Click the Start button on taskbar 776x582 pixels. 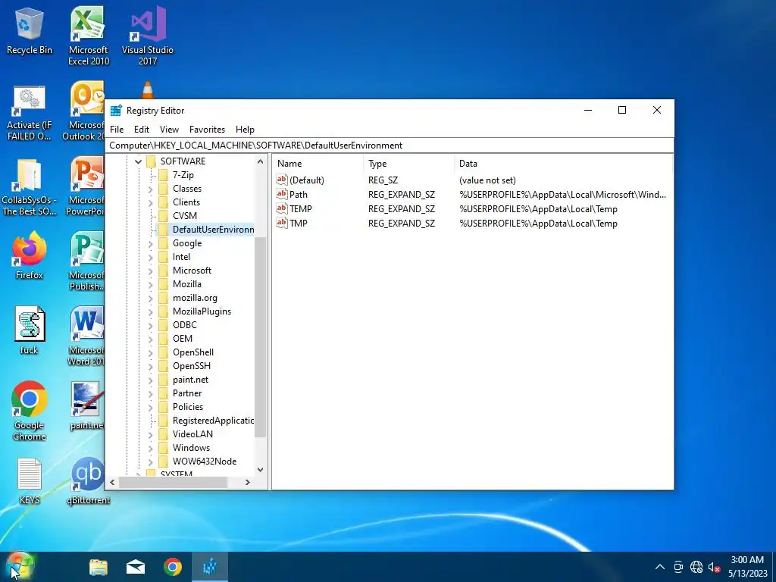tap(20, 567)
